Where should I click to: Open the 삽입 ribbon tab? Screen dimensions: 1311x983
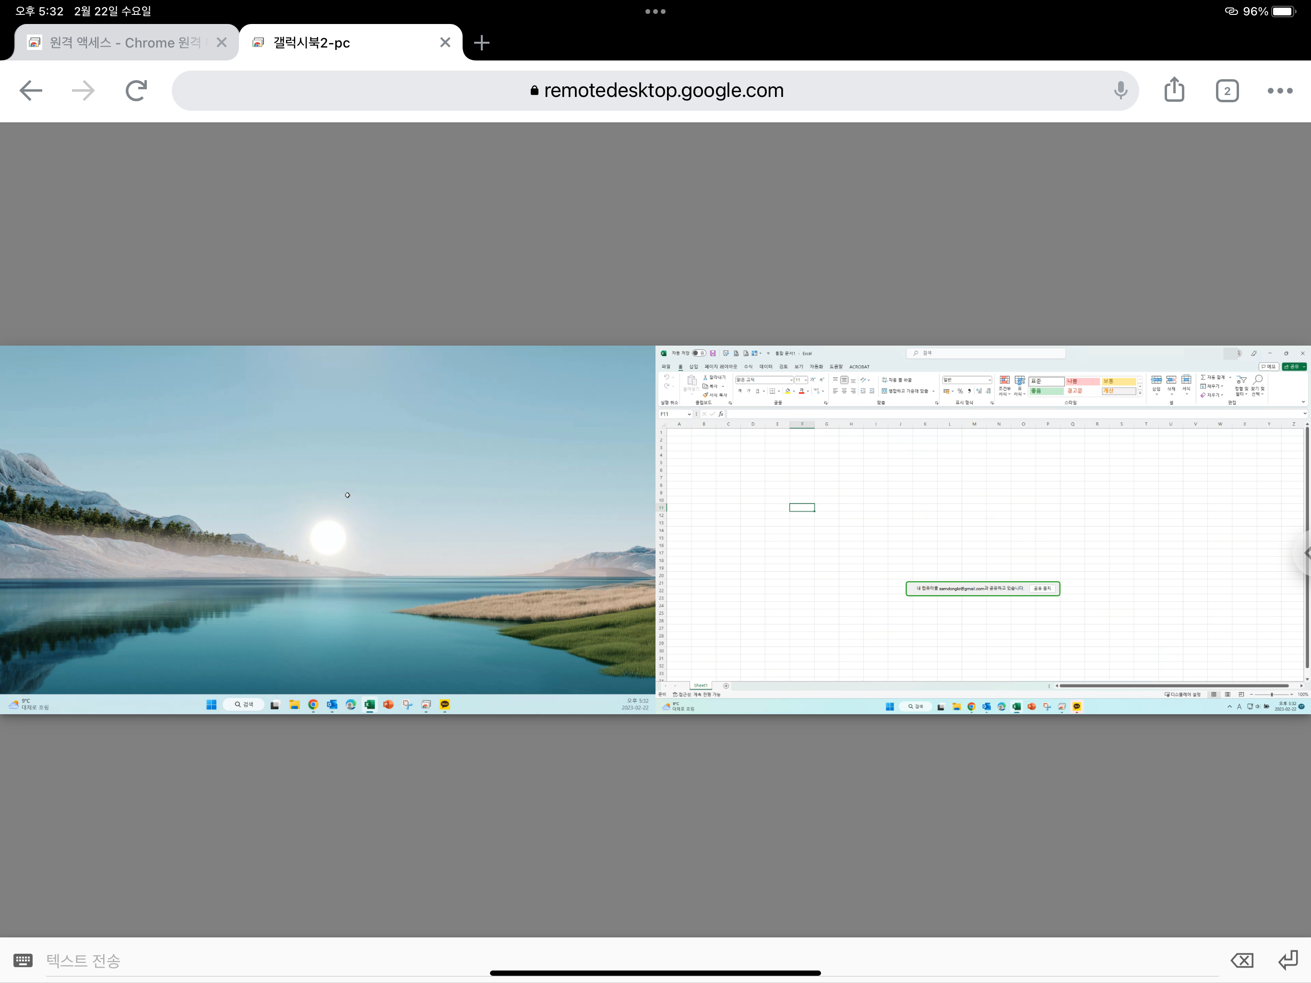click(x=693, y=366)
